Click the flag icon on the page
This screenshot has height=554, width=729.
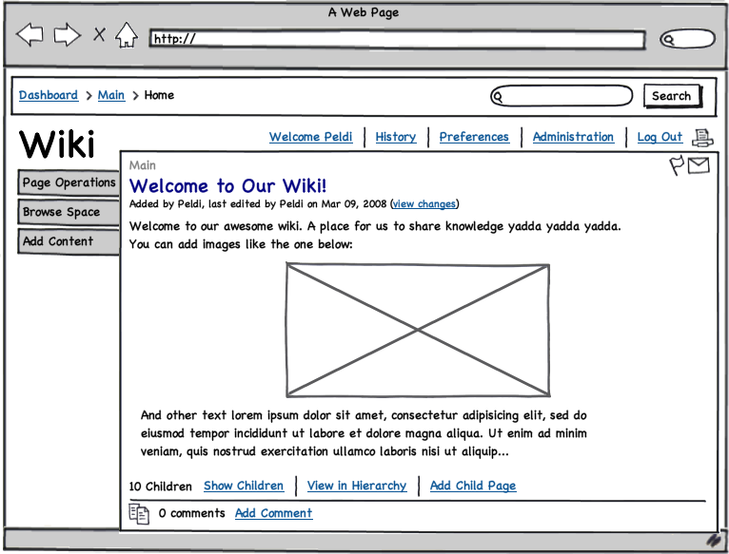[x=677, y=165]
